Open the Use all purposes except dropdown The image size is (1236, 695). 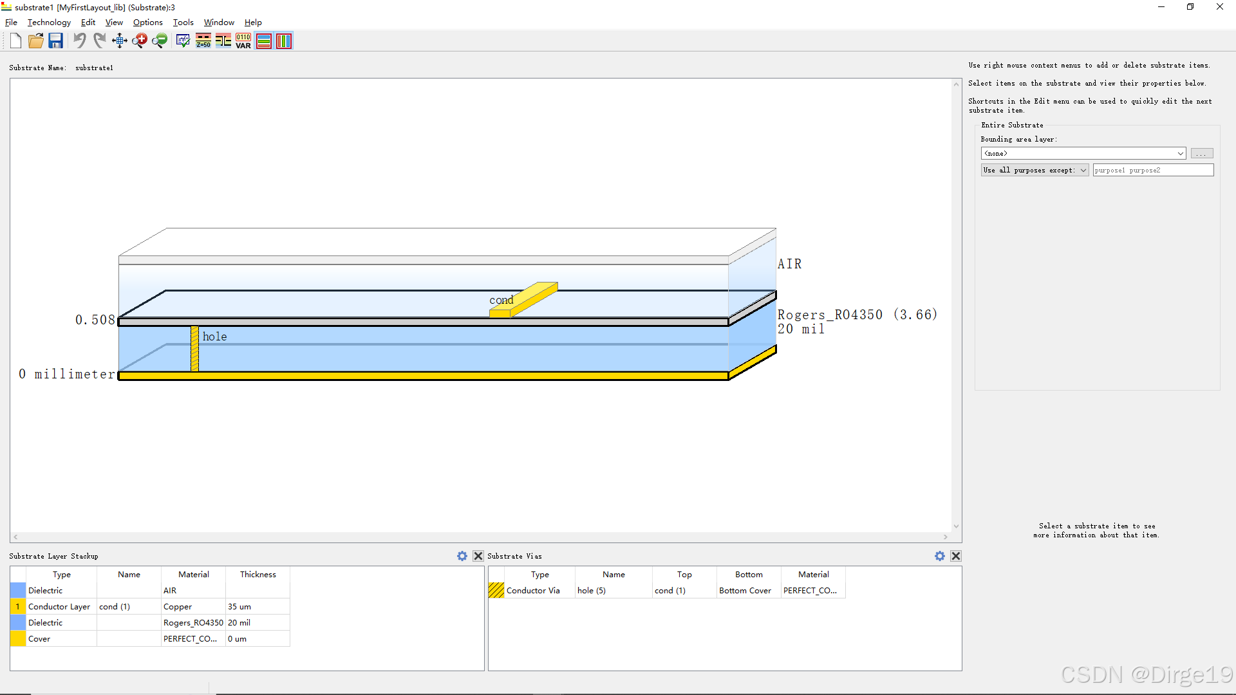tap(1083, 170)
